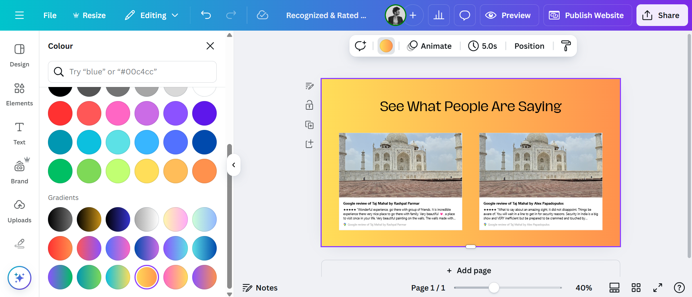Image resolution: width=692 pixels, height=297 pixels.
Task: Click the background colour swatch in toolbar
Action: tap(386, 46)
